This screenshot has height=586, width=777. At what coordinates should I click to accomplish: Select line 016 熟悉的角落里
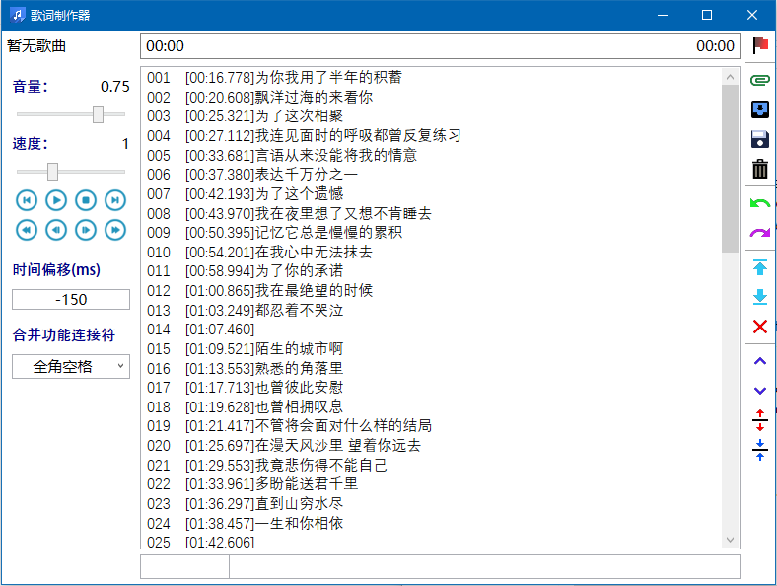(431, 368)
